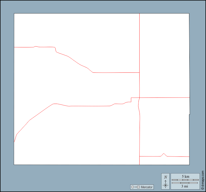
Task: Click the long vertical red boundary line
Action: (x=139, y=54)
